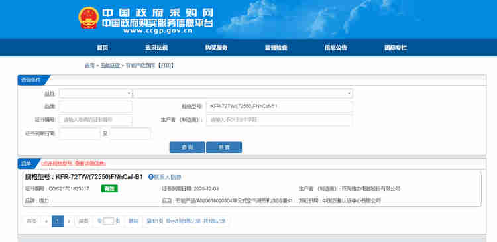Click the expiry end date field after 至
The height and width of the screenshot is (242, 497).
pos(130,133)
